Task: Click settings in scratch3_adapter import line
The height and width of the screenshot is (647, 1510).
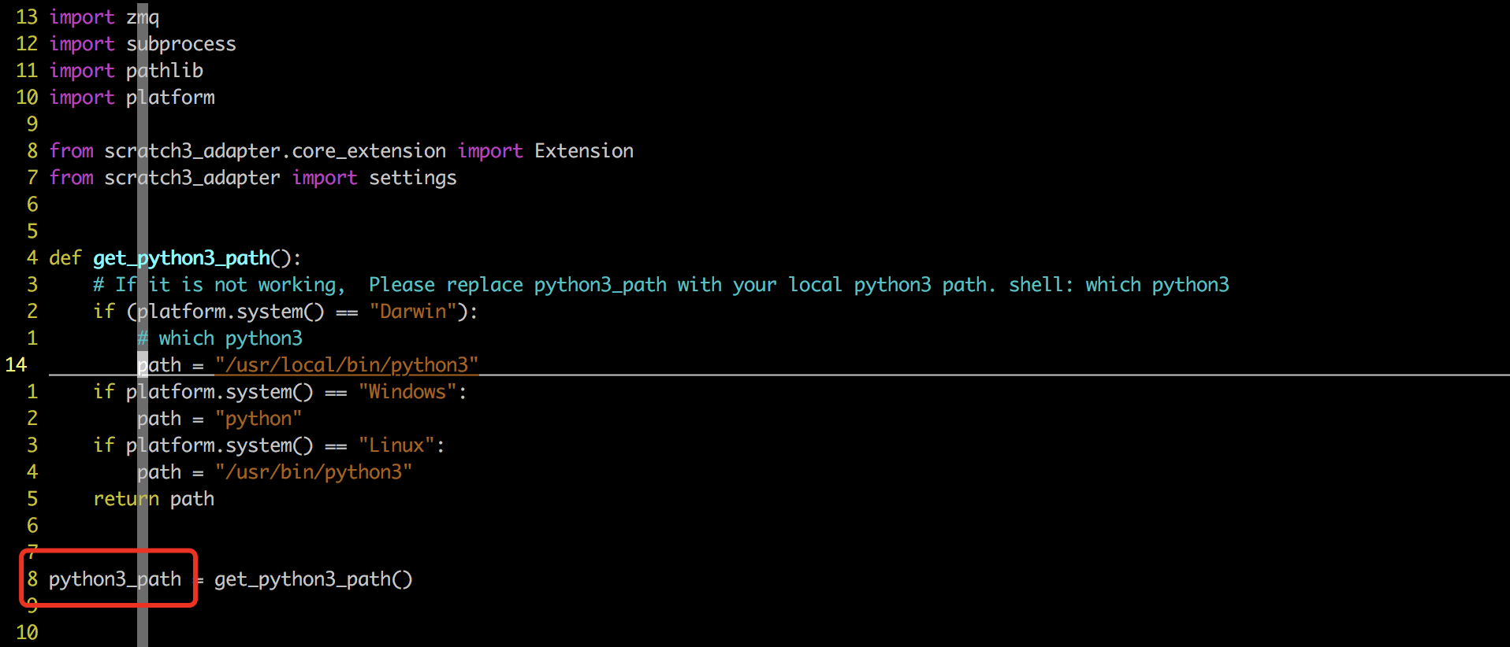Action: coord(413,178)
